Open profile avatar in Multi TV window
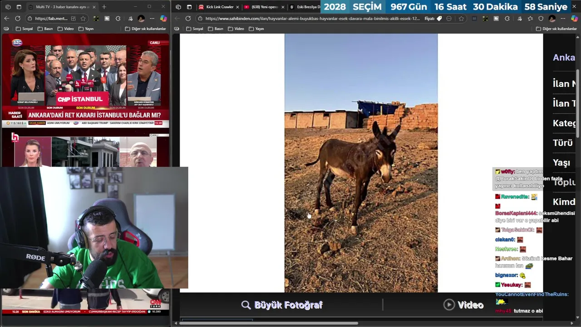This screenshot has width=581, height=327. [141, 18]
